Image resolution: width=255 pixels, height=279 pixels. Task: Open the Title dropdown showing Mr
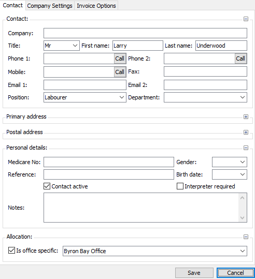(62, 46)
